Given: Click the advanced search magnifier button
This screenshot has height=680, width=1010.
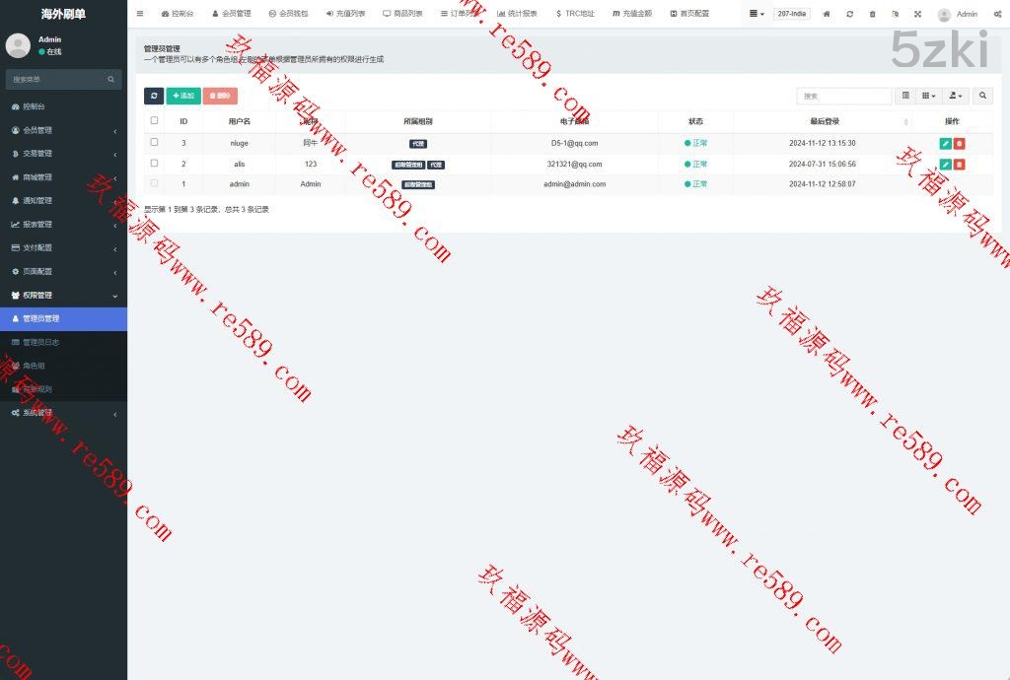Looking at the screenshot, I should pyautogui.click(x=982, y=96).
